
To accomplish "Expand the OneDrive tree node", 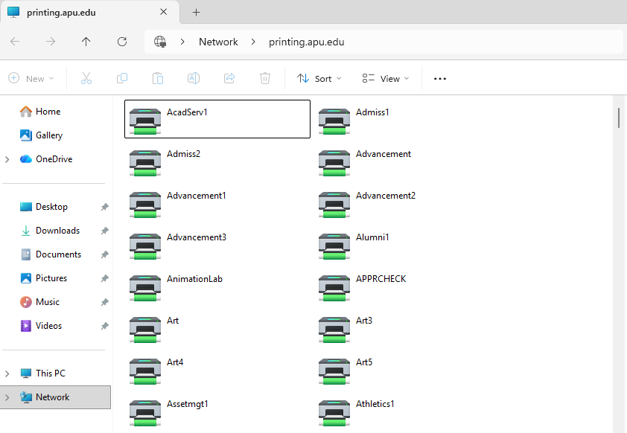I will (x=7, y=159).
